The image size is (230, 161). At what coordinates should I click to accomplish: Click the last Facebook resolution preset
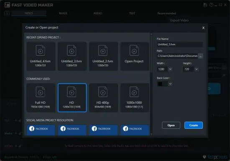(135, 130)
